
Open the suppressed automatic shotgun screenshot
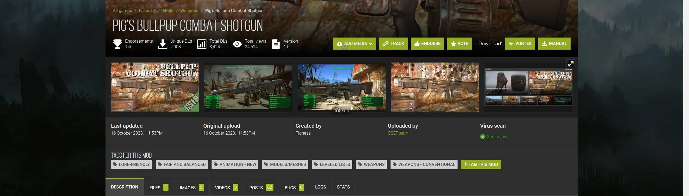[248, 87]
